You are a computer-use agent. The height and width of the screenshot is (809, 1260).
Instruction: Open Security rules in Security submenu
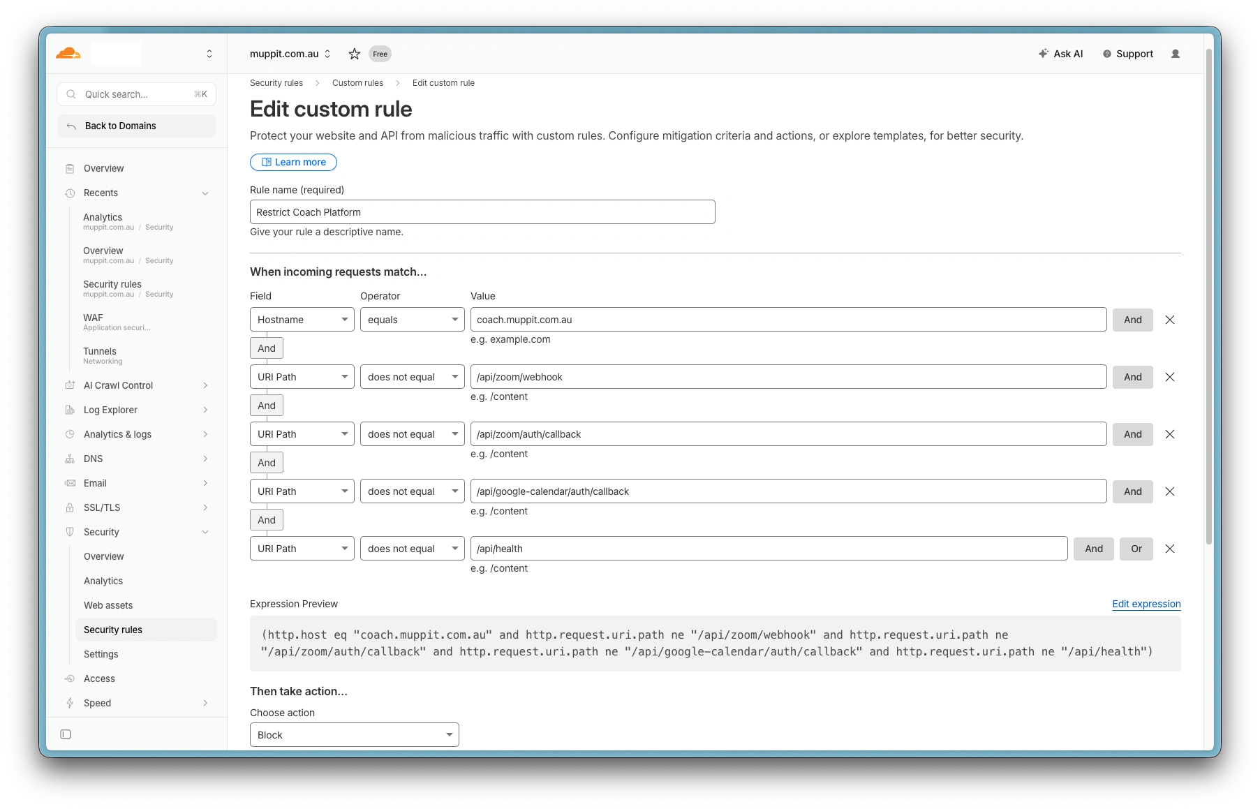click(113, 630)
